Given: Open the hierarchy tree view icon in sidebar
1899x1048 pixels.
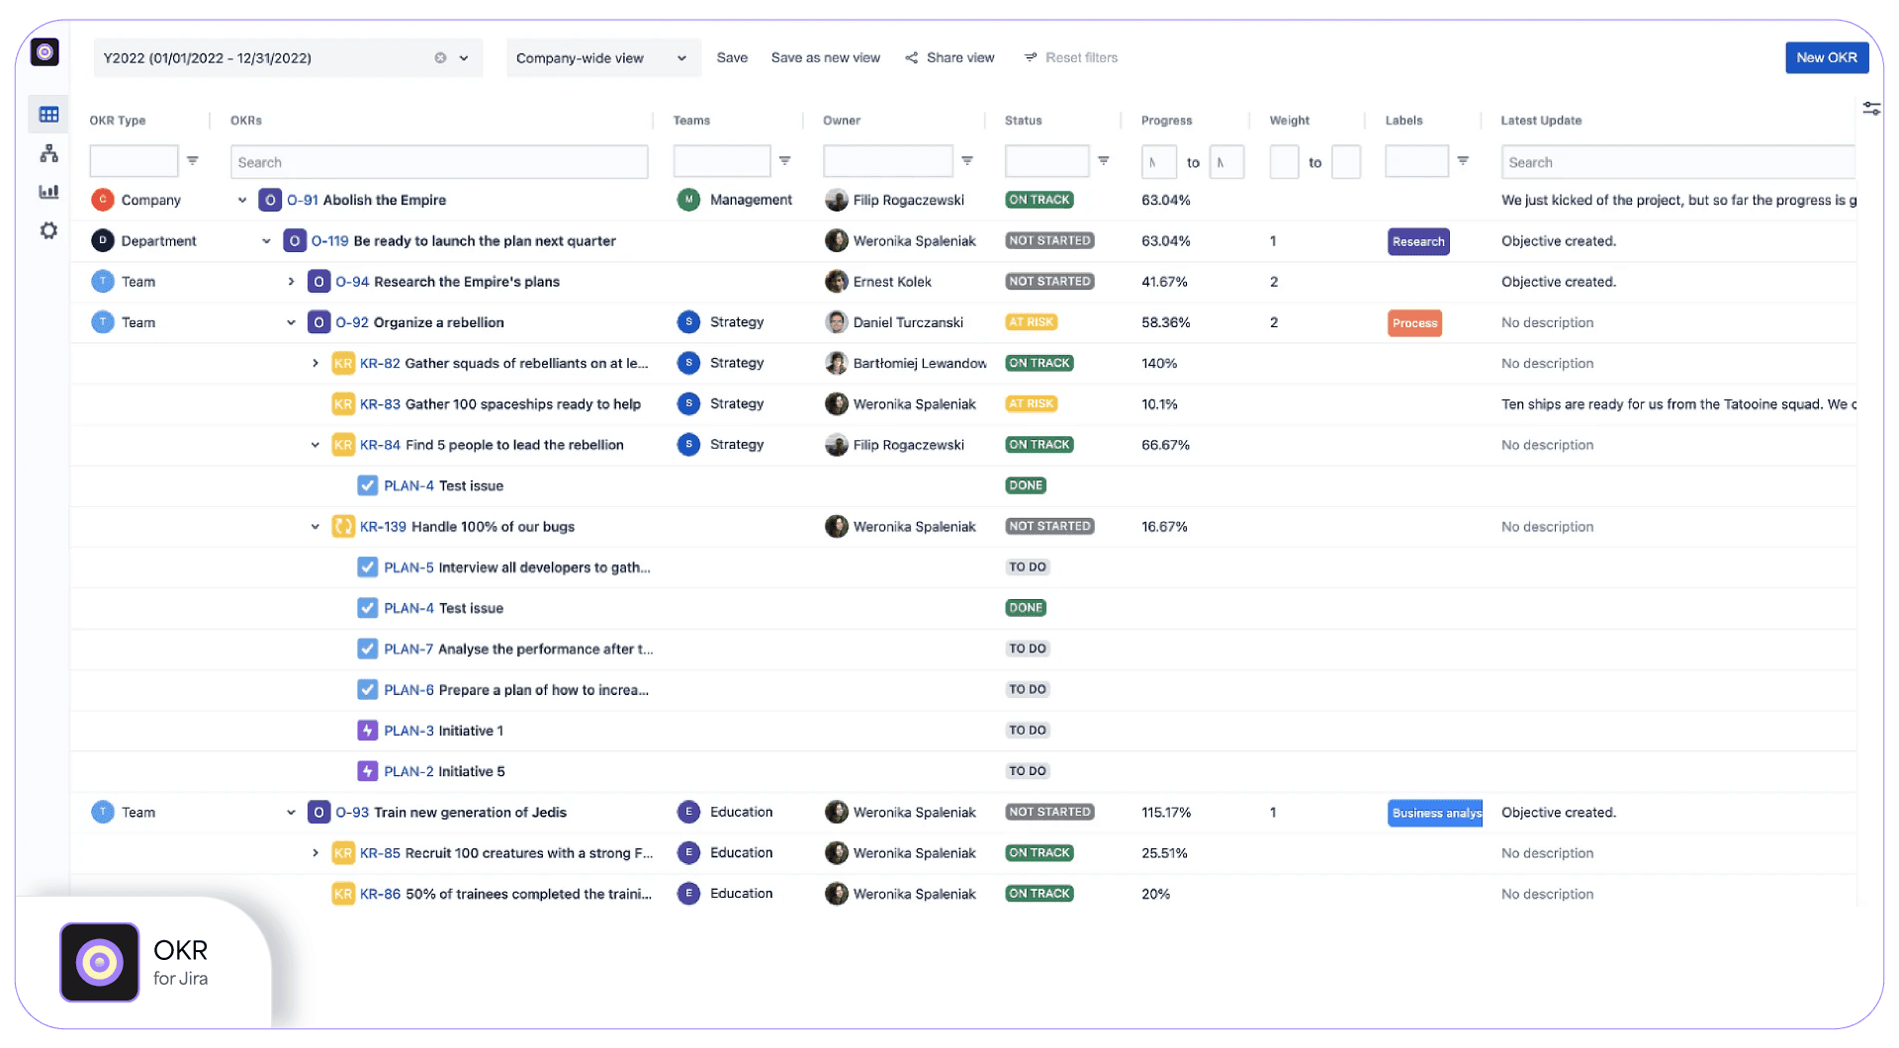Looking at the screenshot, I should coord(48,153).
